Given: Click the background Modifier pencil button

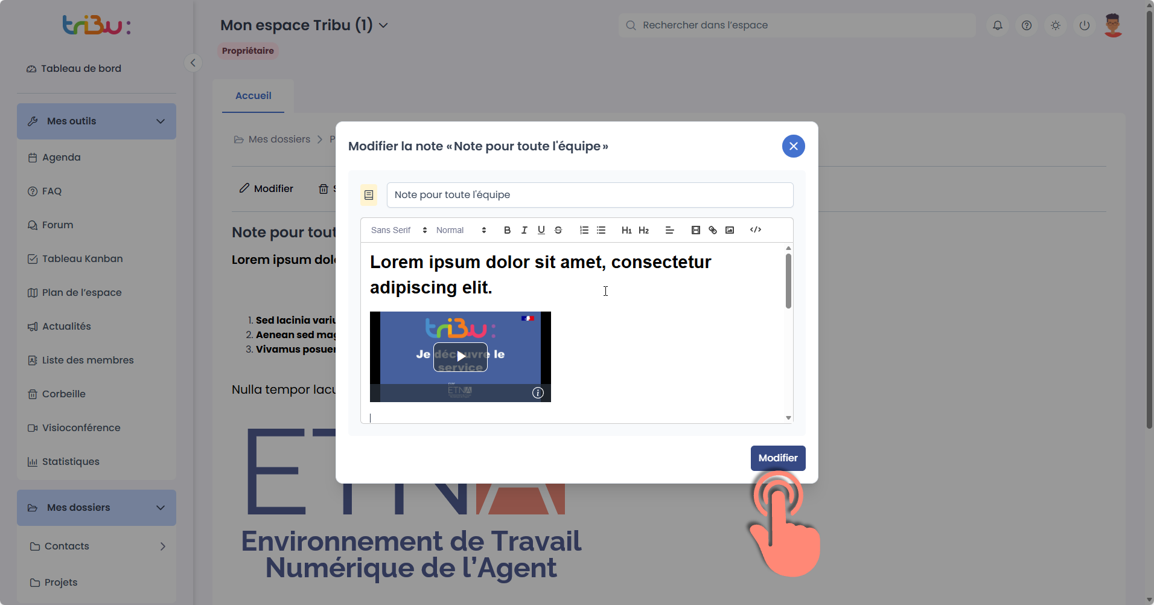Looking at the screenshot, I should (x=266, y=189).
